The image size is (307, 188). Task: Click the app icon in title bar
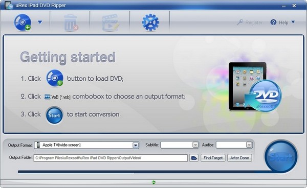click(x=9, y=5)
